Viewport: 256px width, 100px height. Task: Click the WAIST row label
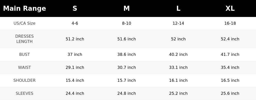[x=24, y=67]
